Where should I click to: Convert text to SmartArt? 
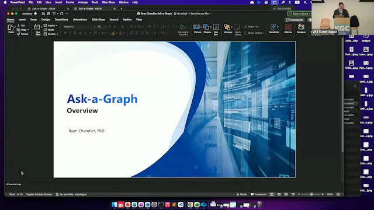click(183, 30)
